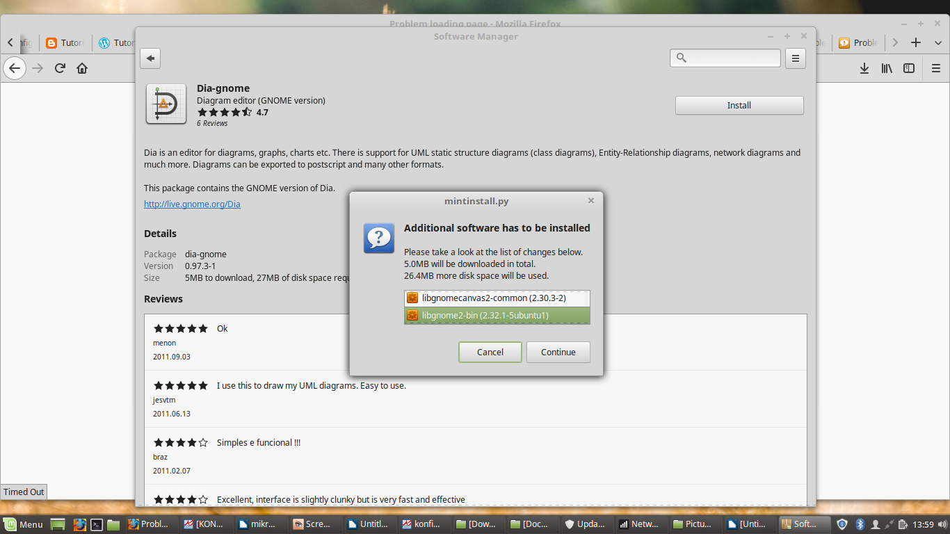Open the battery status tray icon
The height and width of the screenshot is (534, 950).
pos(902,524)
